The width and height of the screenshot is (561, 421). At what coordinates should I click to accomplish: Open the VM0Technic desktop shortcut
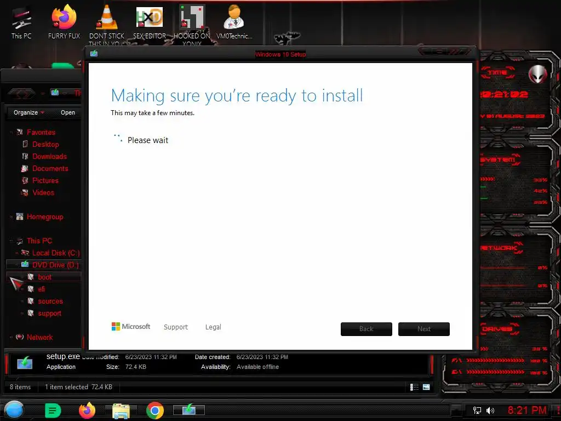click(x=234, y=22)
